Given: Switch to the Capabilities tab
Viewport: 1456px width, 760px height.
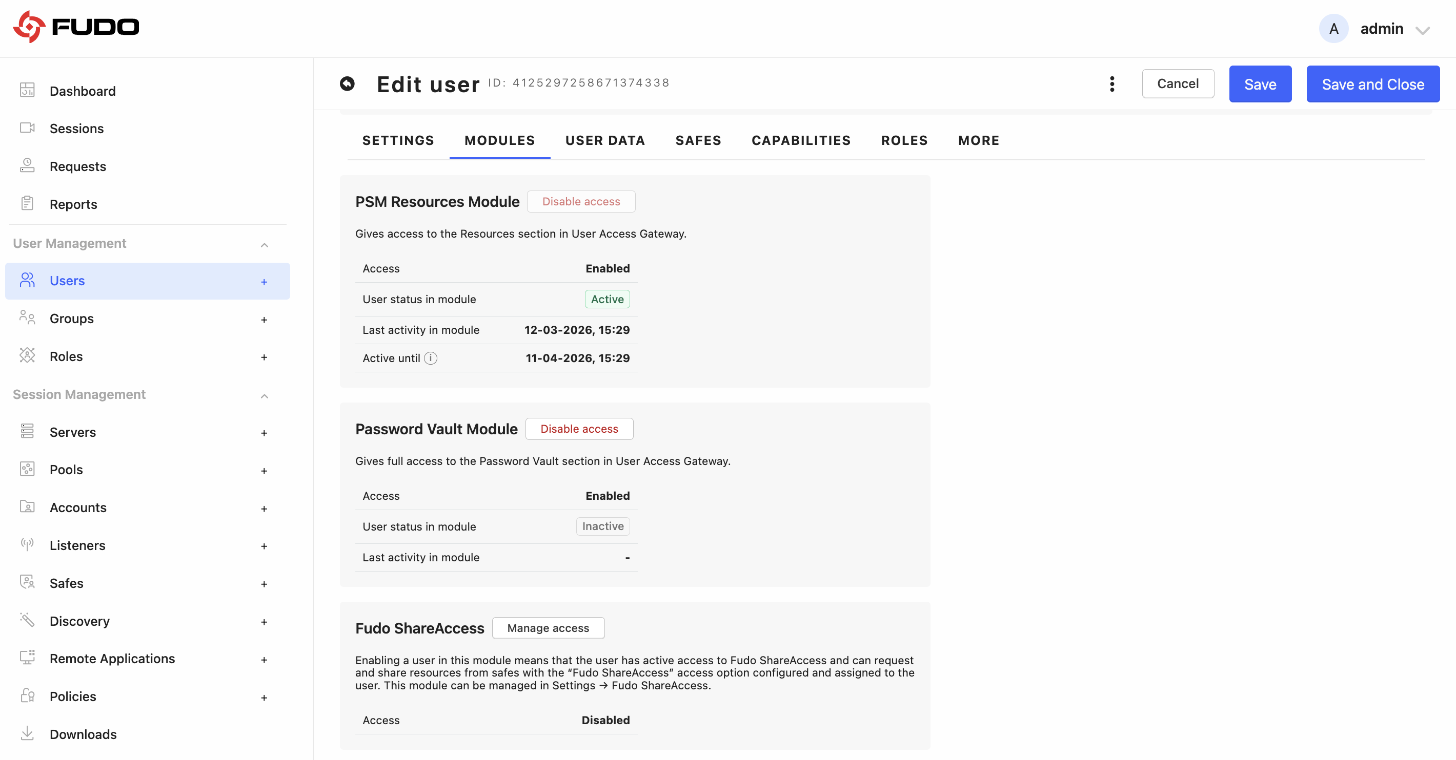Looking at the screenshot, I should coord(801,141).
